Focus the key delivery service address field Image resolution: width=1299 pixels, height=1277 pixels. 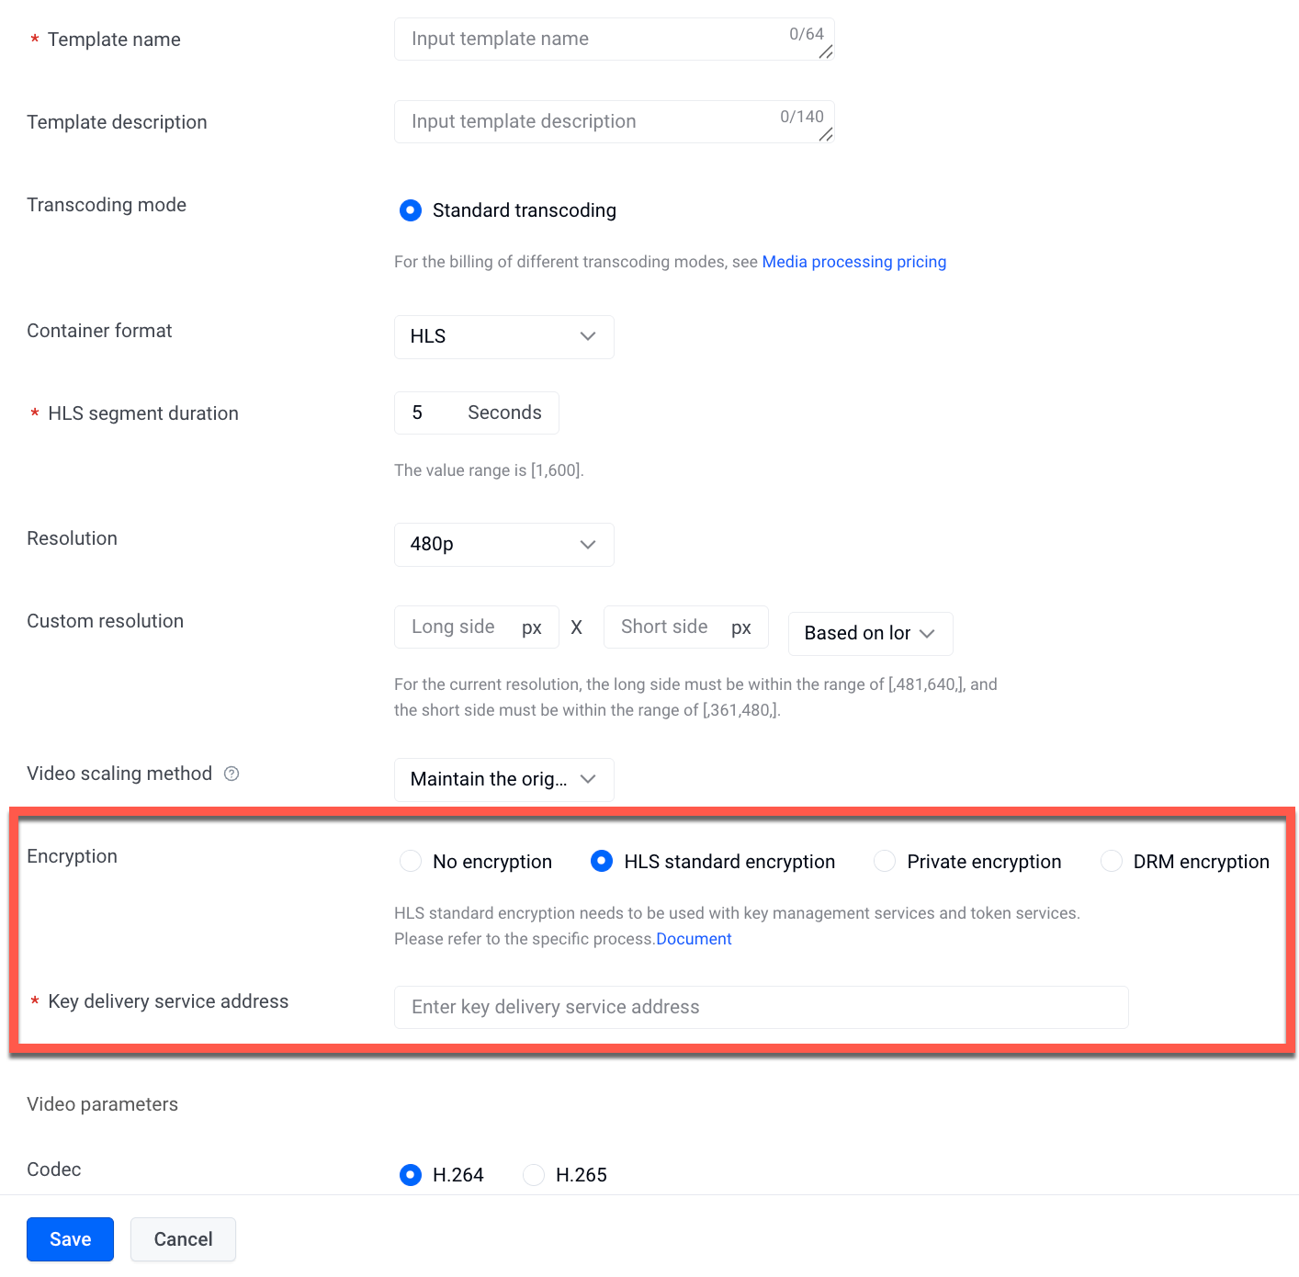762,1008
